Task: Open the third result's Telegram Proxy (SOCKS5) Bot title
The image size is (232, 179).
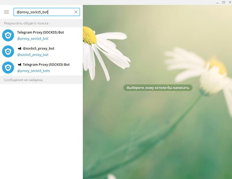Action: pos(46,65)
